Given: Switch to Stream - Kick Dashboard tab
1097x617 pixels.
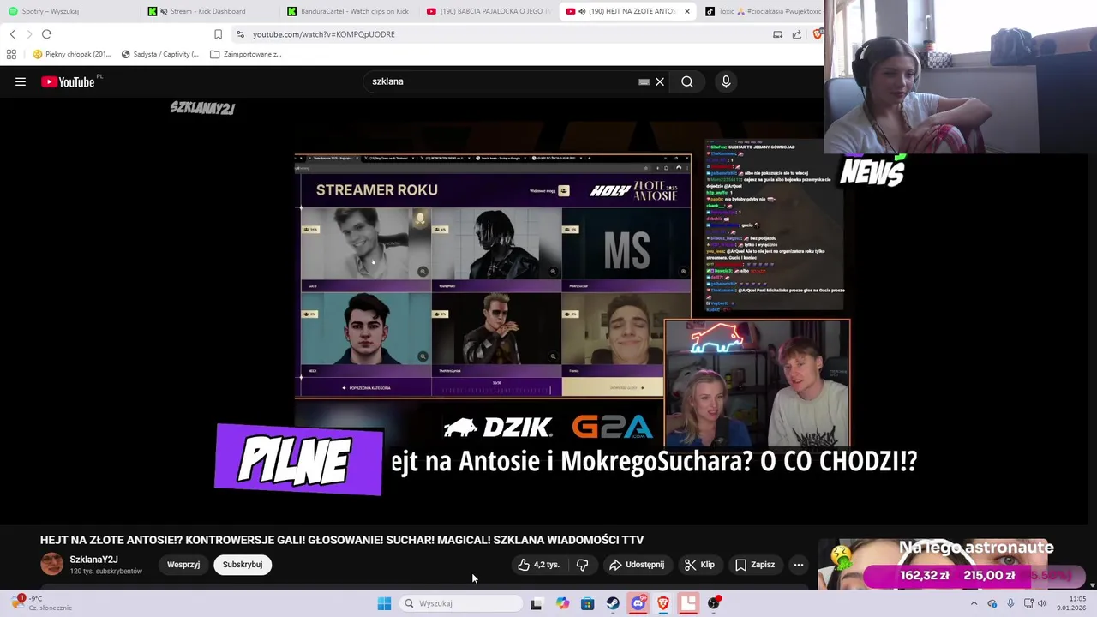Looking at the screenshot, I should click(207, 11).
